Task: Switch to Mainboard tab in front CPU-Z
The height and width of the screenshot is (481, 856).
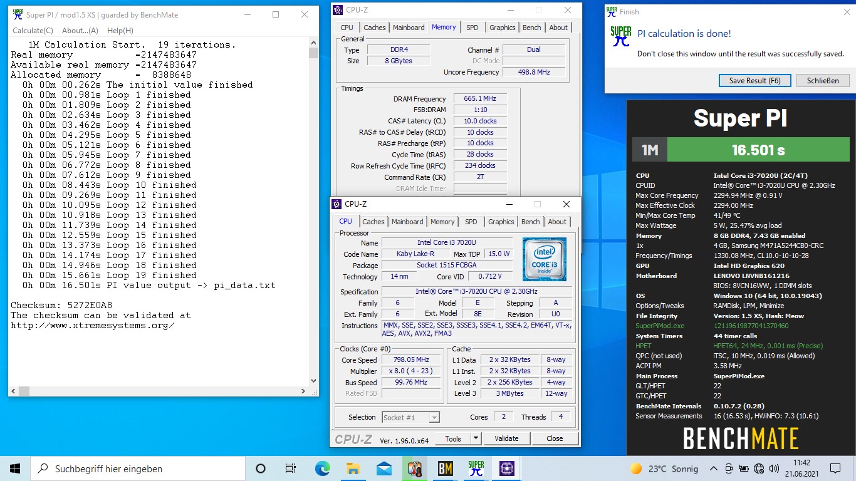Action: (x=407, y=222)
